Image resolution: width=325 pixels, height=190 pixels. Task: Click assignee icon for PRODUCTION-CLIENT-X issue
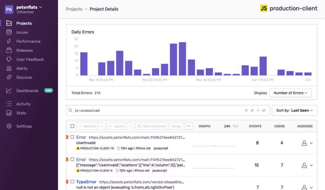coord(304,165)
